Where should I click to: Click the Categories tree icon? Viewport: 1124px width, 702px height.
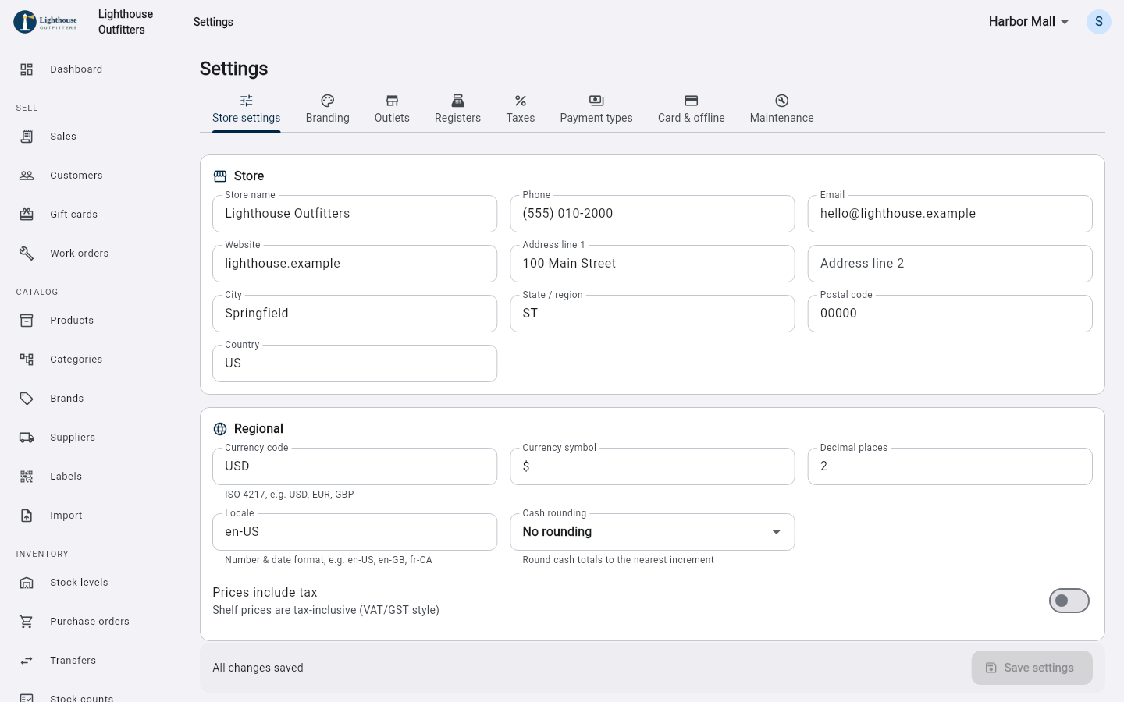tap(27, 360)
